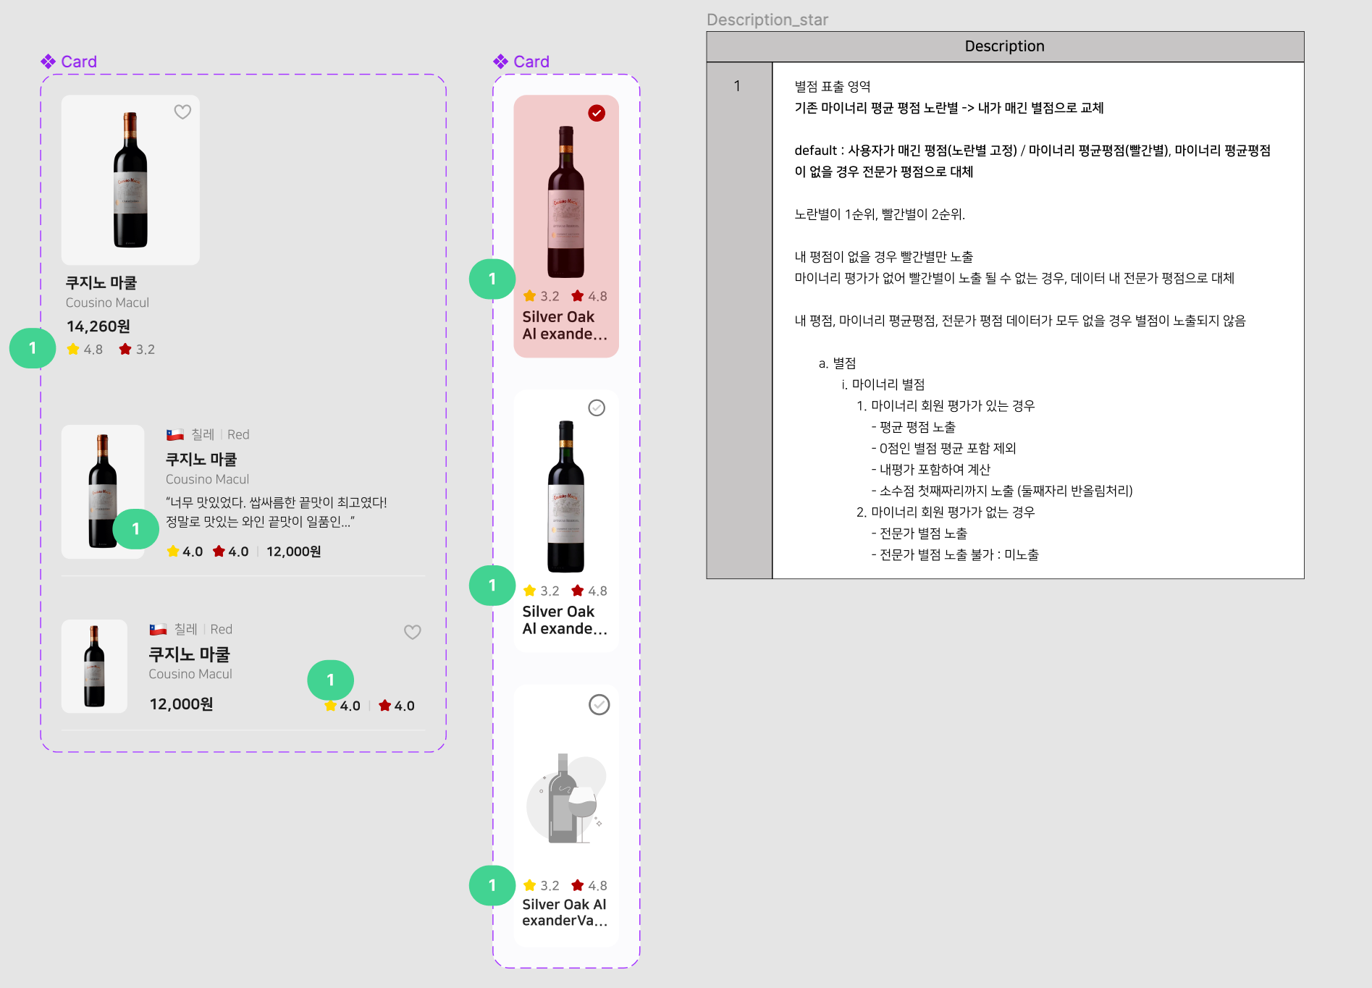Click the red star on the placeholder bottle card
Image resolution: width=1372 pixels, height=988 pixels.
[578, 885]
